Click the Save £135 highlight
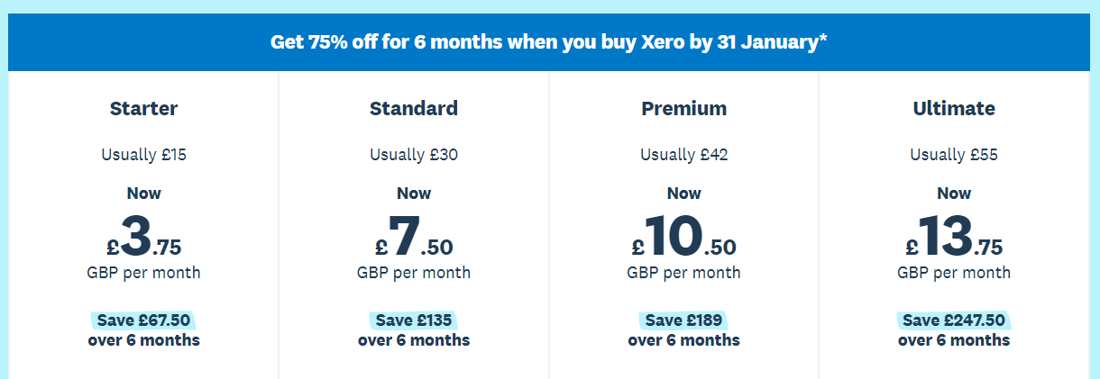1100x379 pixels. point(413,320)
